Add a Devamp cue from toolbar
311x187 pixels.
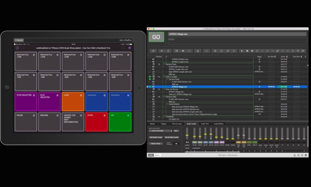(x=267, y=51)
